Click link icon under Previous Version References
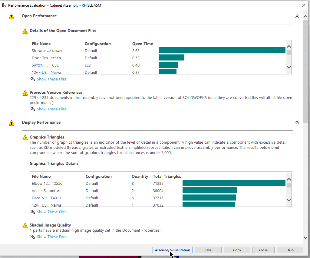The height and width of the screenshot is (258, 310). 33,109
